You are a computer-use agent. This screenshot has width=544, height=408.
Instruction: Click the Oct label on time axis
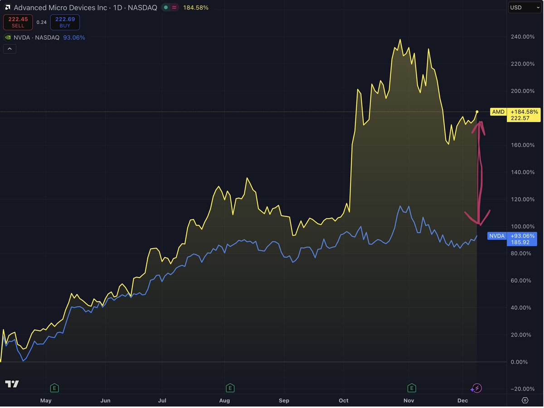(x=343, y=401)
